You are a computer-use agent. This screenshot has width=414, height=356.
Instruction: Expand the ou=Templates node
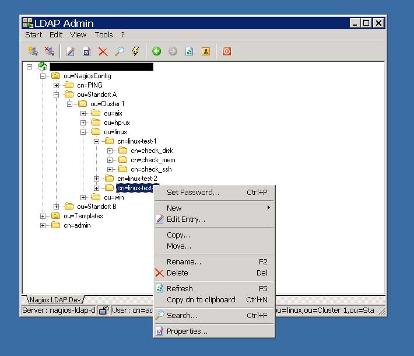(43, 216)
